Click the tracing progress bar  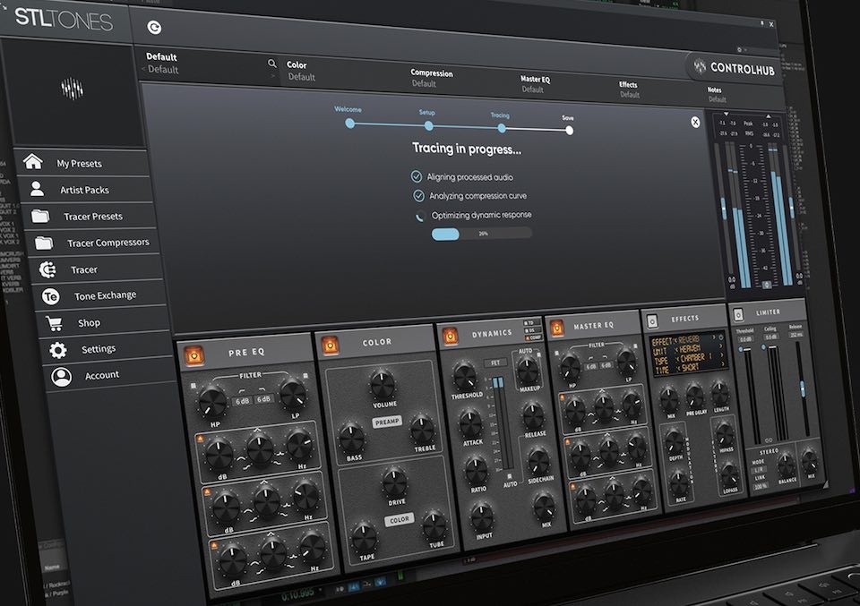coord(482,234)
